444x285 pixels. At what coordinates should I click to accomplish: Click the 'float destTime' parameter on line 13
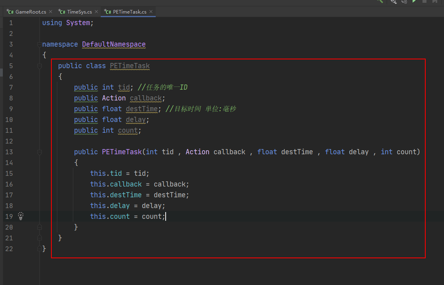click(285, 152)
